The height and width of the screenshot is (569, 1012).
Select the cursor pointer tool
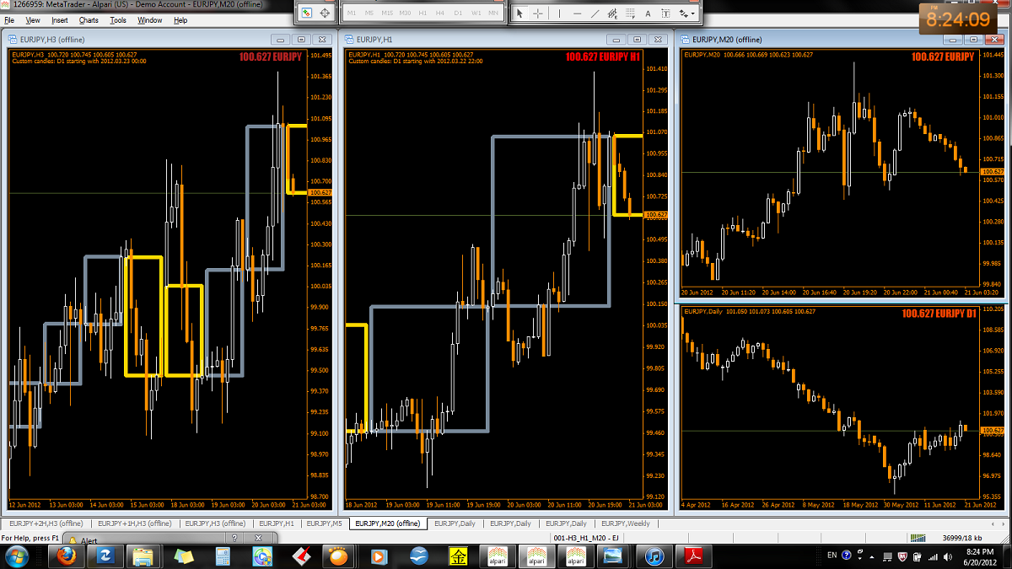(x=520, y=13)
